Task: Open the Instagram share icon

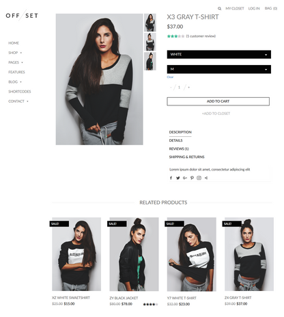Action: tap(199, 178)
